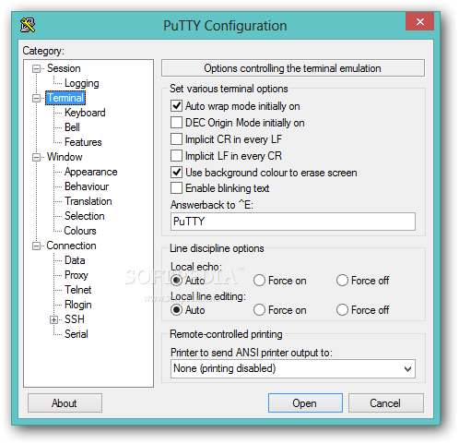Open the Selection category
This screenshot has height=444, width=459.
pyautogui.click(x=85, y=216)
